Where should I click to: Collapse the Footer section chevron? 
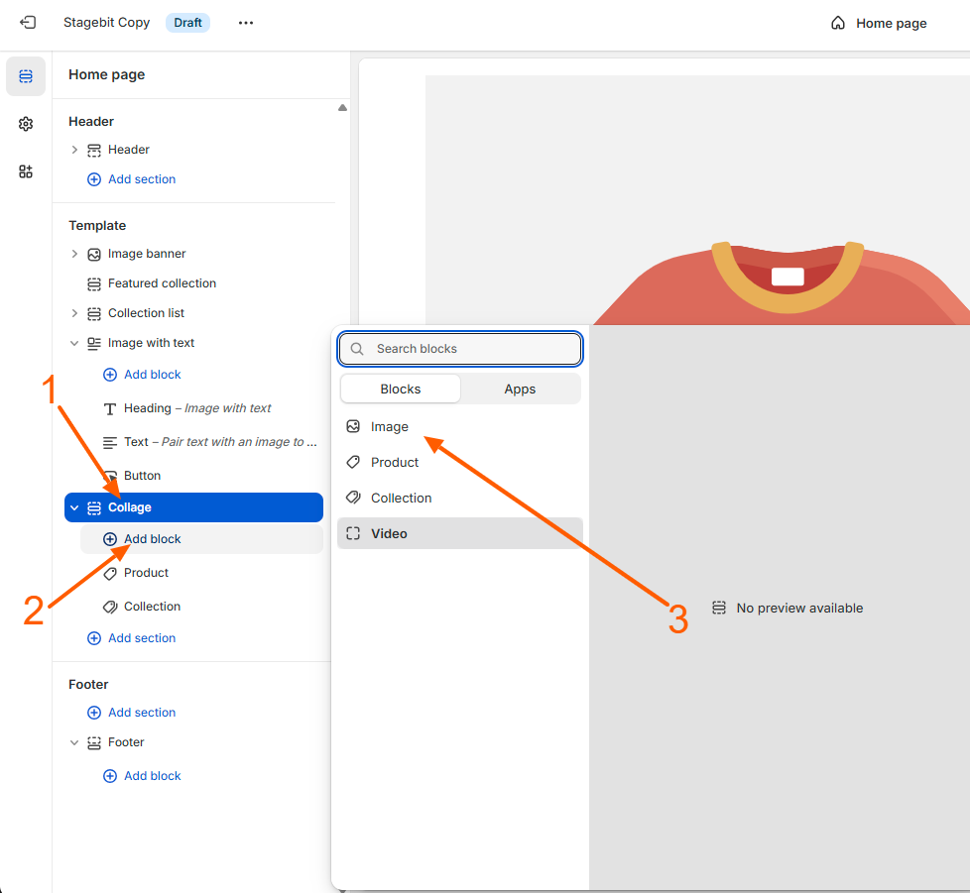(74, 742)
